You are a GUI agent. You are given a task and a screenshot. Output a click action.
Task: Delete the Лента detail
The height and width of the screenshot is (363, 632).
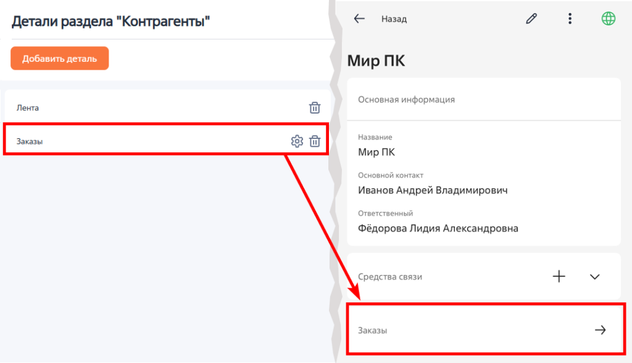click(x=315, y=107)
